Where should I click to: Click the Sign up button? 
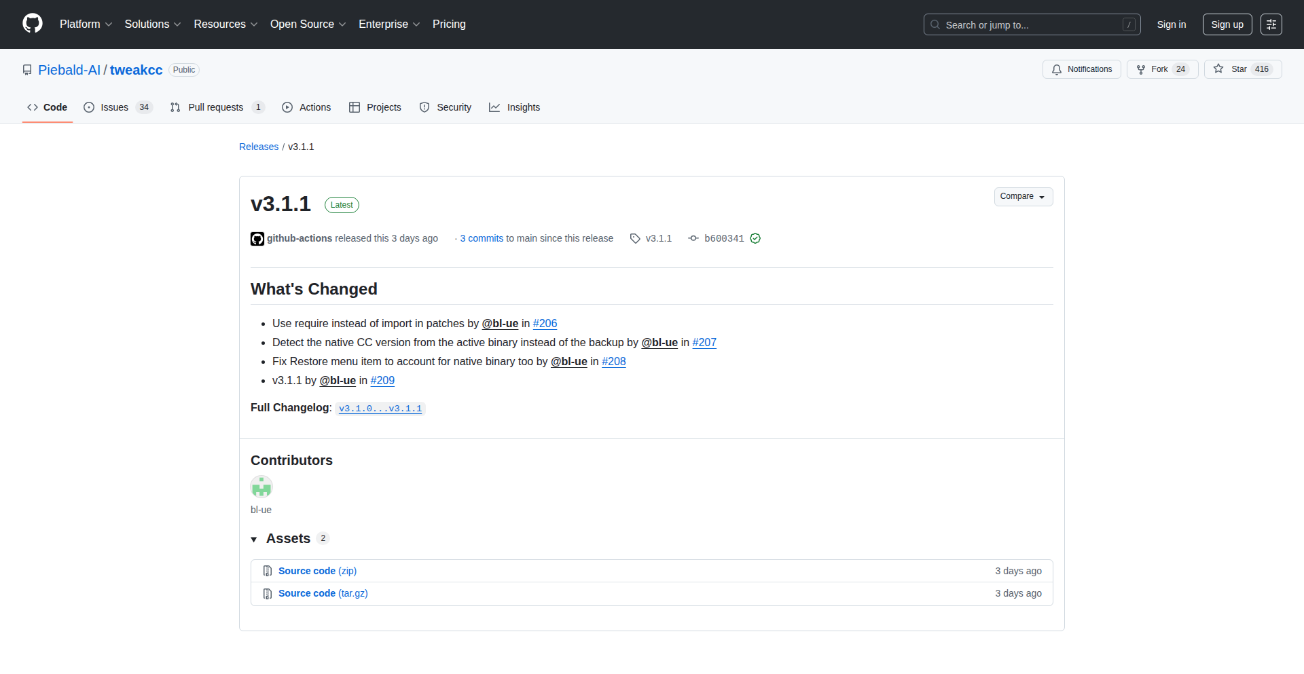pos(1227,24)
